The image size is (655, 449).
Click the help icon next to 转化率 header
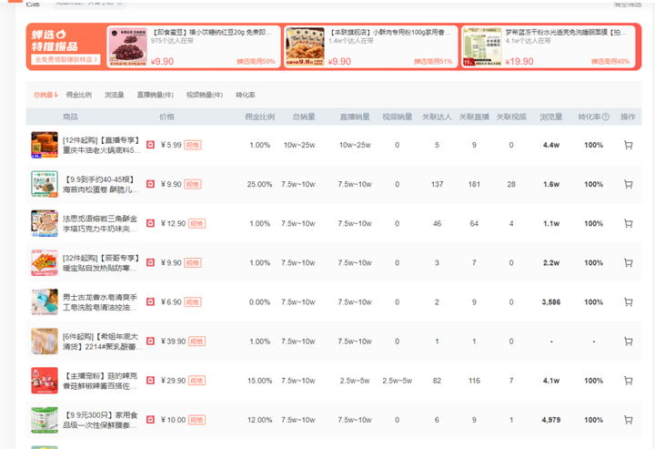[606, 117]
